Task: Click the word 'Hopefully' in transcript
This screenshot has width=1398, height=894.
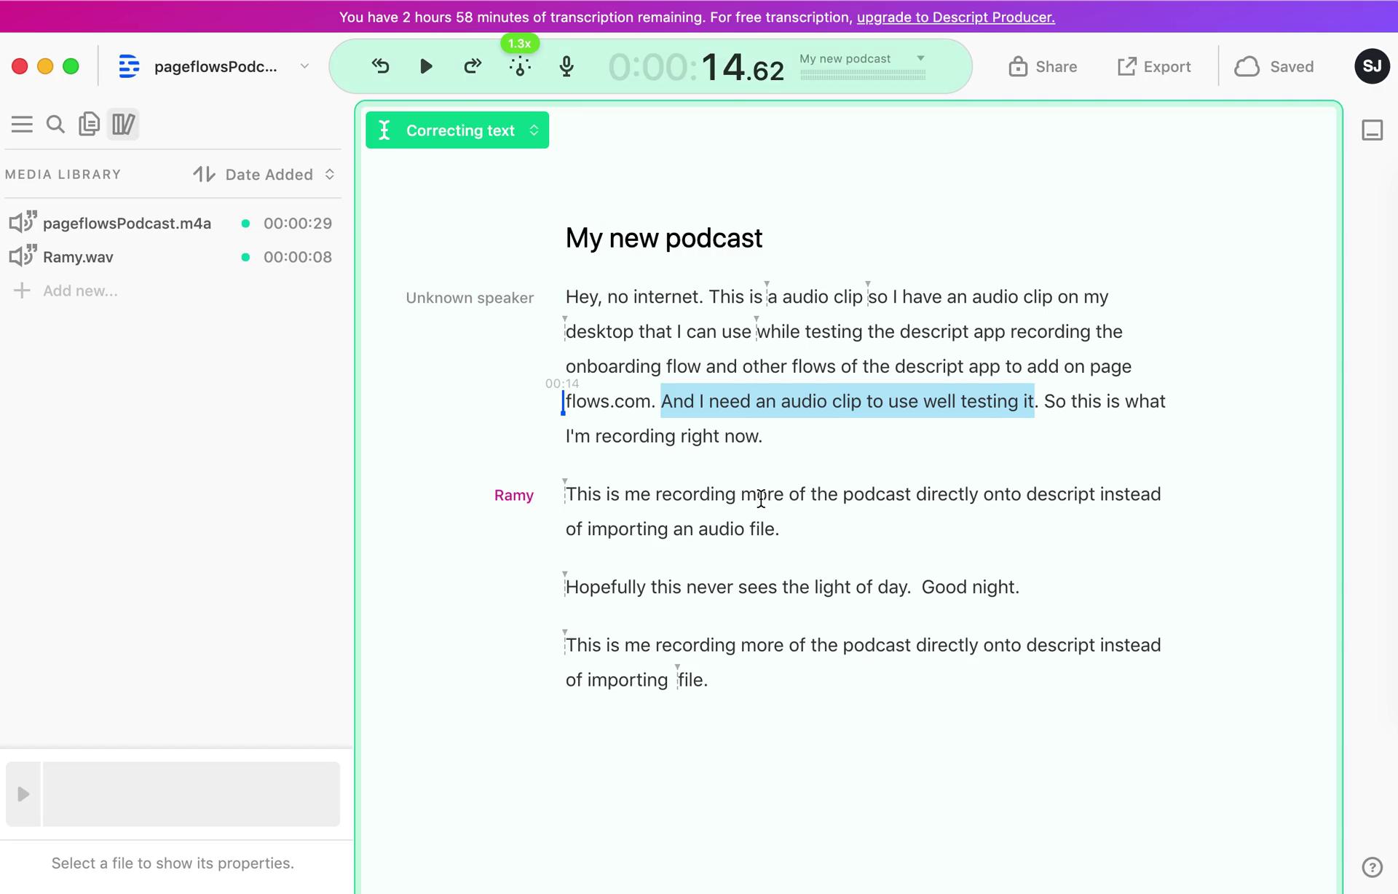Action: click(606, 588)
